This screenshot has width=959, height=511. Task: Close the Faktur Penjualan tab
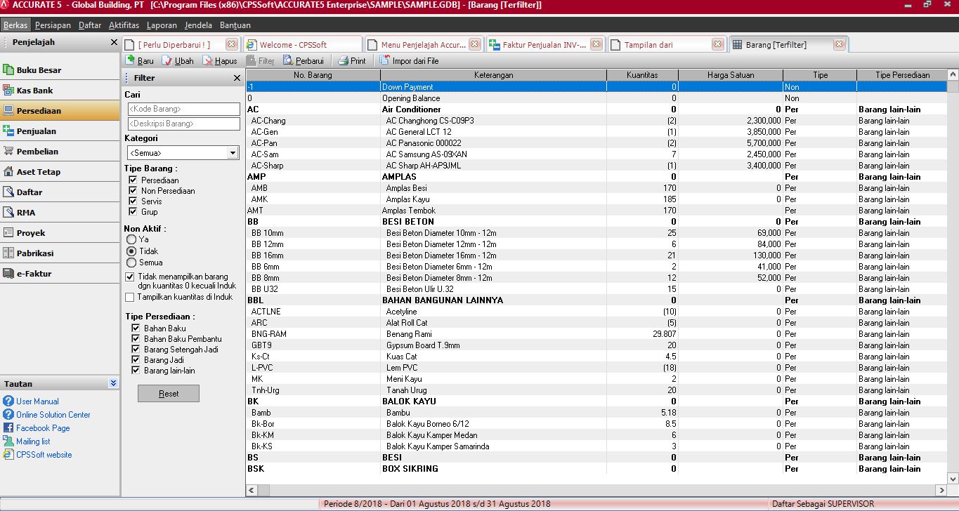click(596, 45)
